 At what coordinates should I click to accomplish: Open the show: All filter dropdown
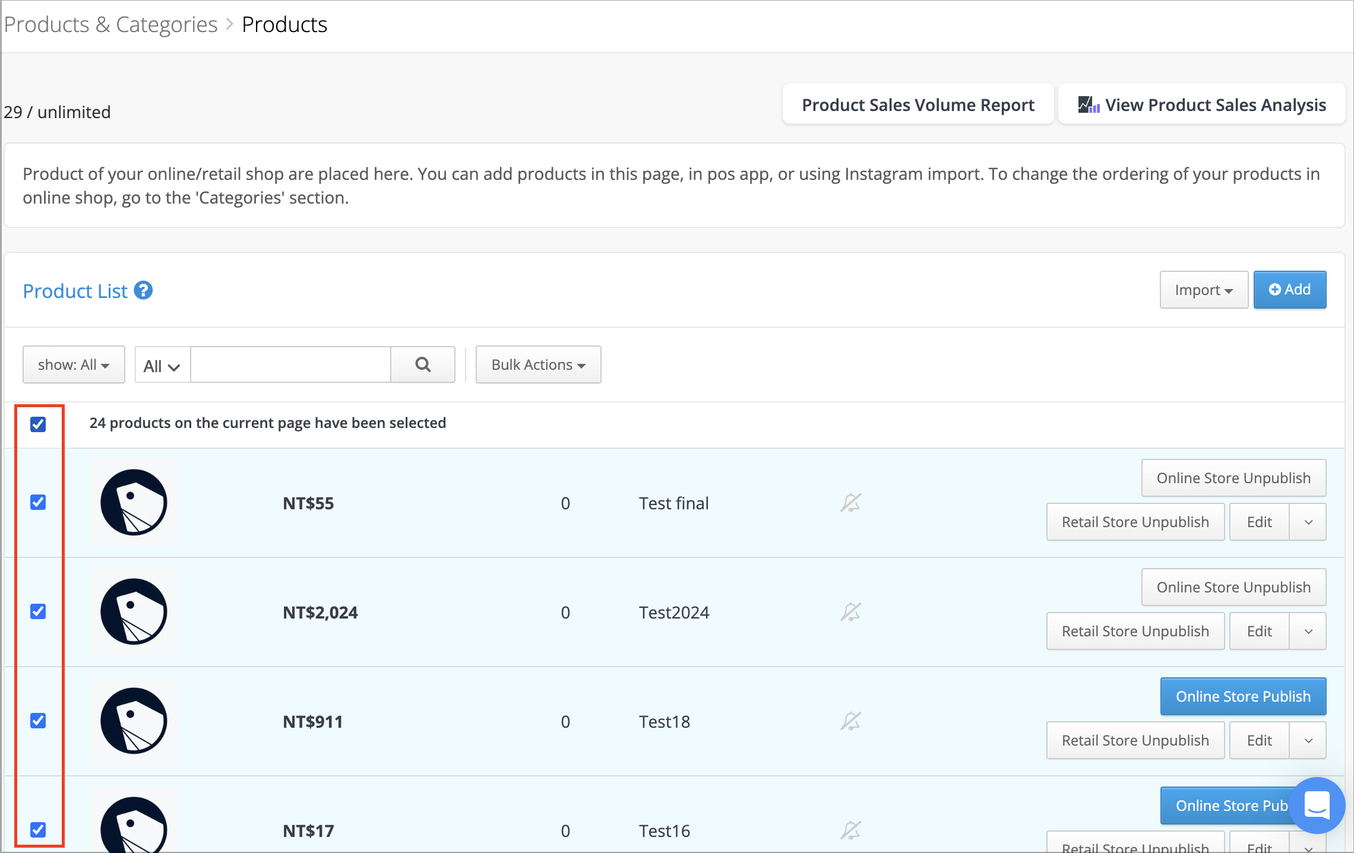74,364
